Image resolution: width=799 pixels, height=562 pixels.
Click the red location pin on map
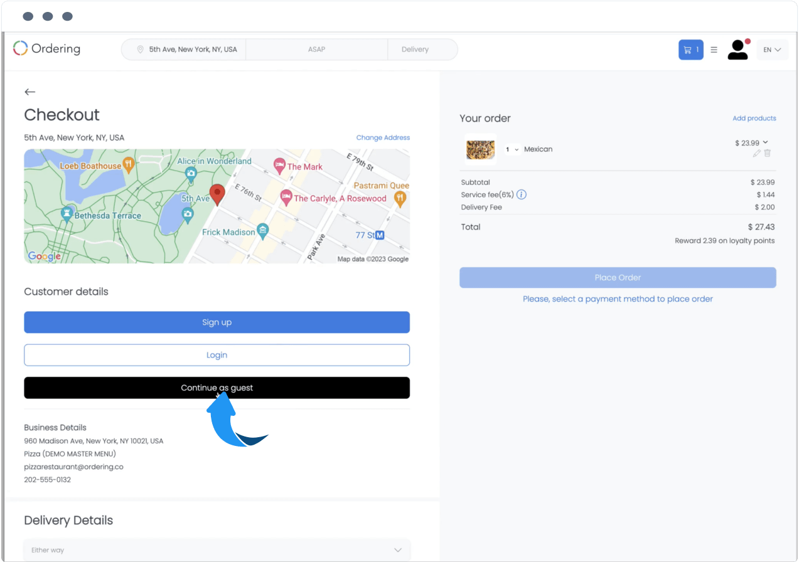coord(217,194)
